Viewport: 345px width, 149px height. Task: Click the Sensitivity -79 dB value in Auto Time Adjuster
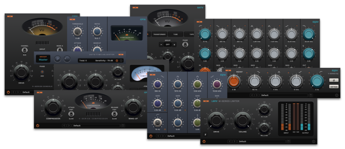pyautogui.click(x=105, y=60)
